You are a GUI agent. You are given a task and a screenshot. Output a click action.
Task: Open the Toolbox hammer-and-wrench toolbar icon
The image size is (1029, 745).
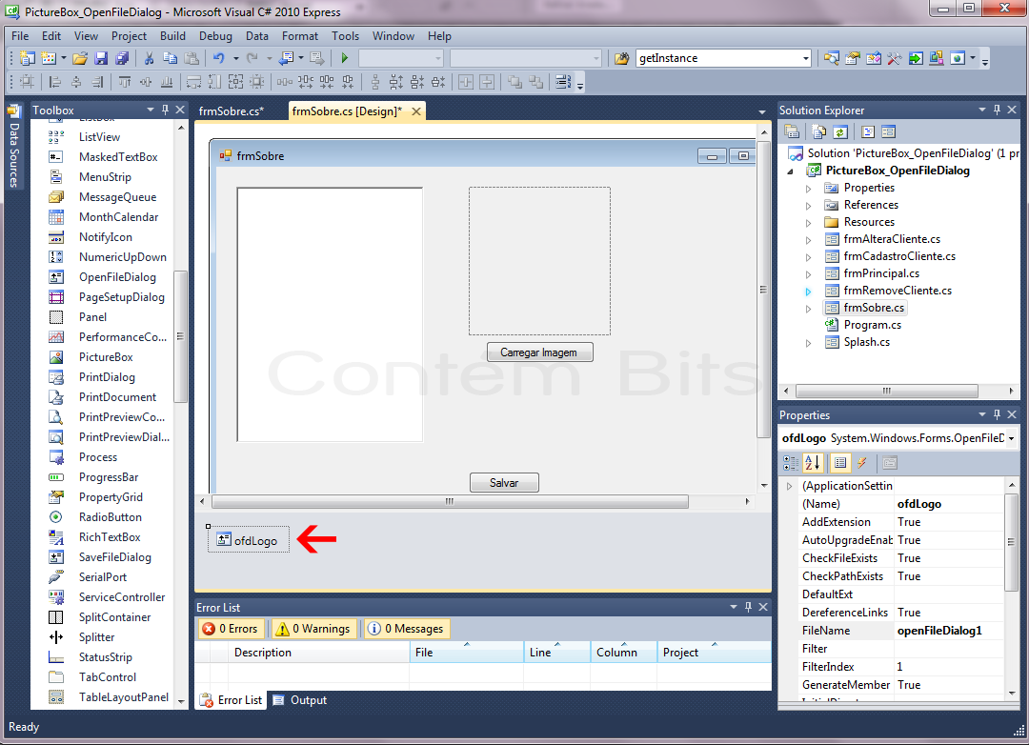(x=895, y=58)
